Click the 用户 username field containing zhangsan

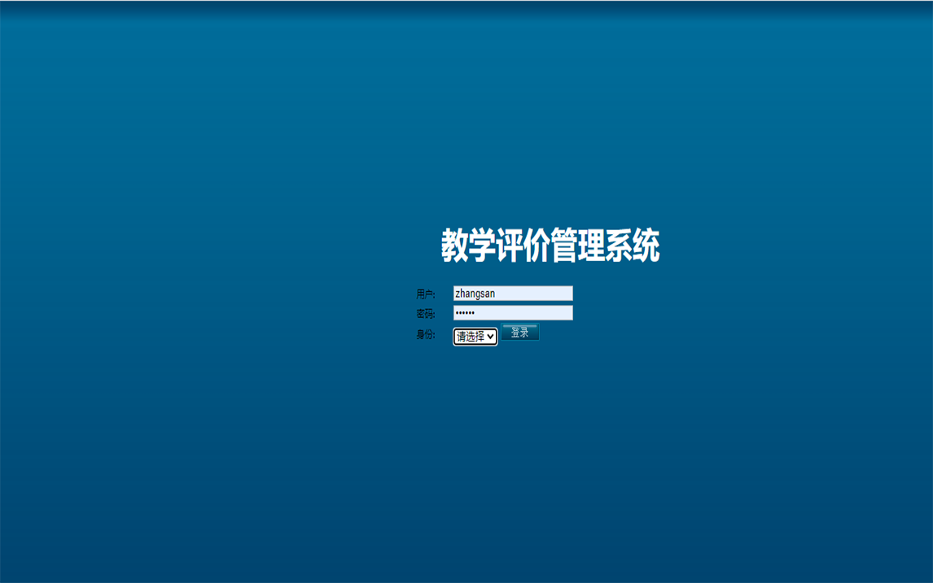coord(513,293)
